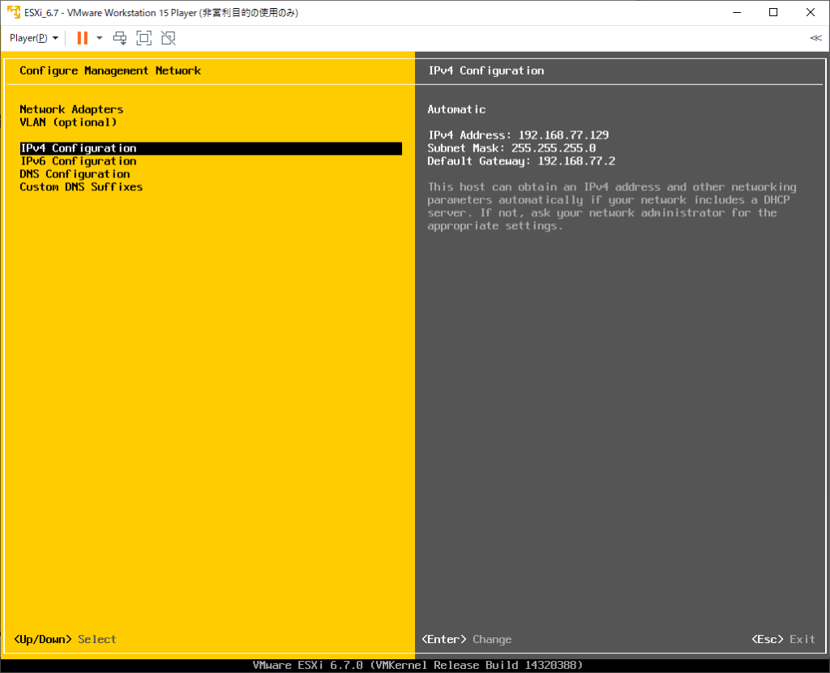This screenshot has height=673, width=830.
Task: Select IPv4 Configuration menu entry
Action: 211,148
